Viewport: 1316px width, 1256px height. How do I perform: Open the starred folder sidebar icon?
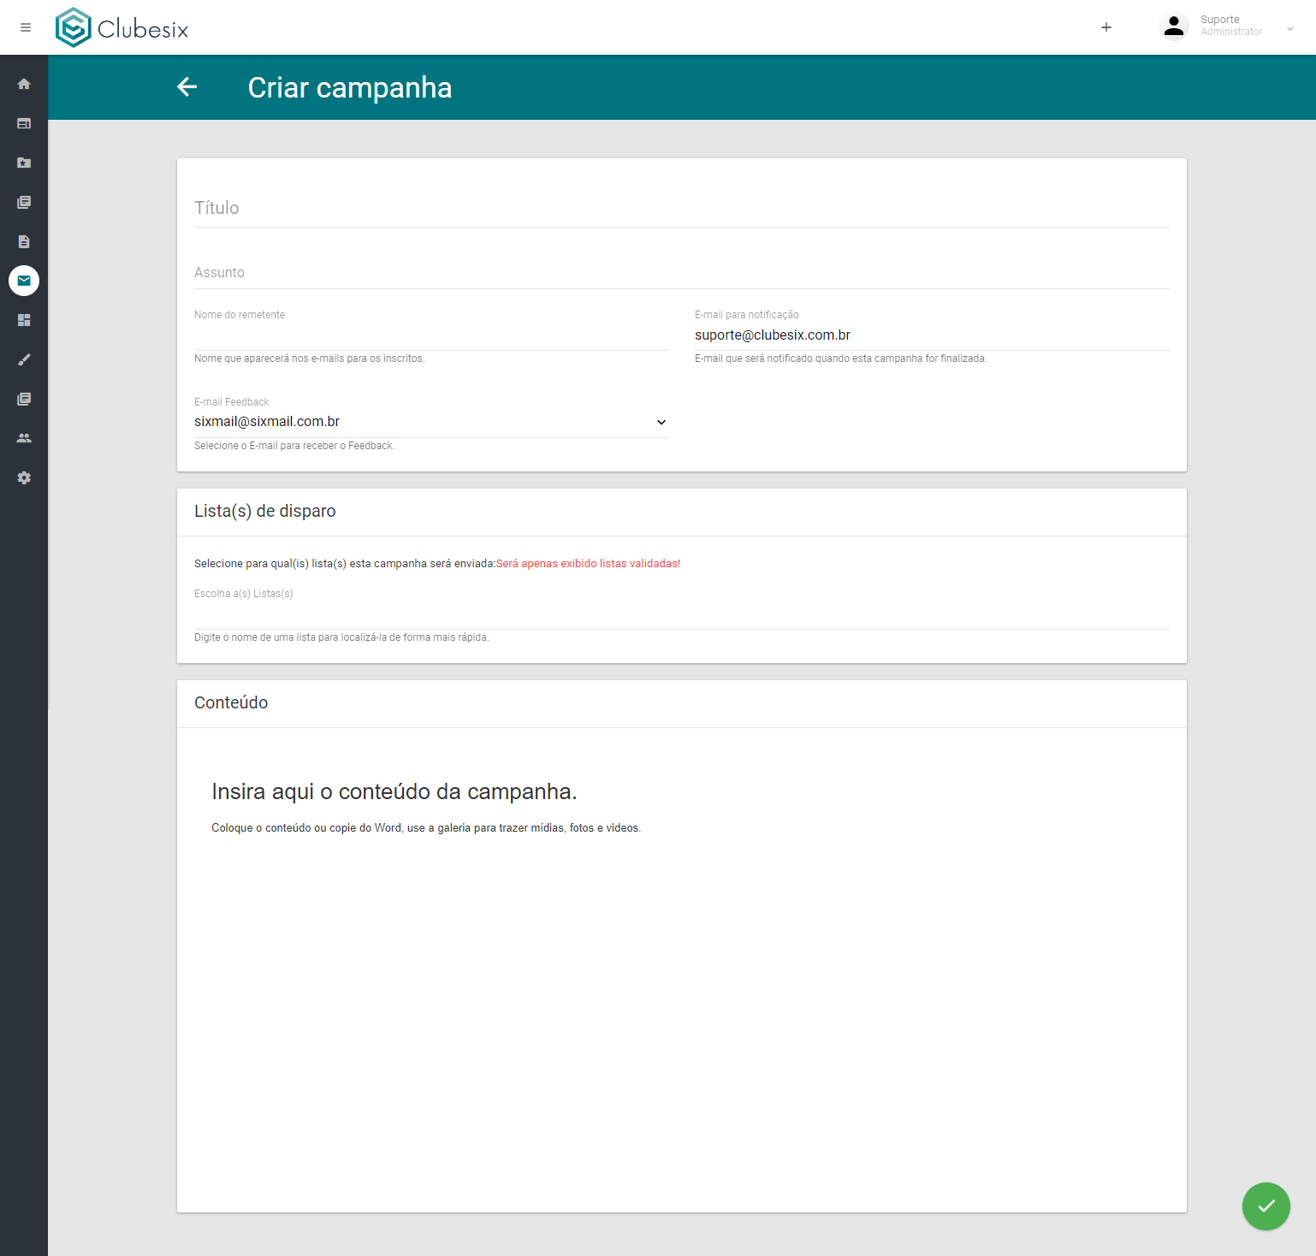pyautogui.click(x=24, y=163)
